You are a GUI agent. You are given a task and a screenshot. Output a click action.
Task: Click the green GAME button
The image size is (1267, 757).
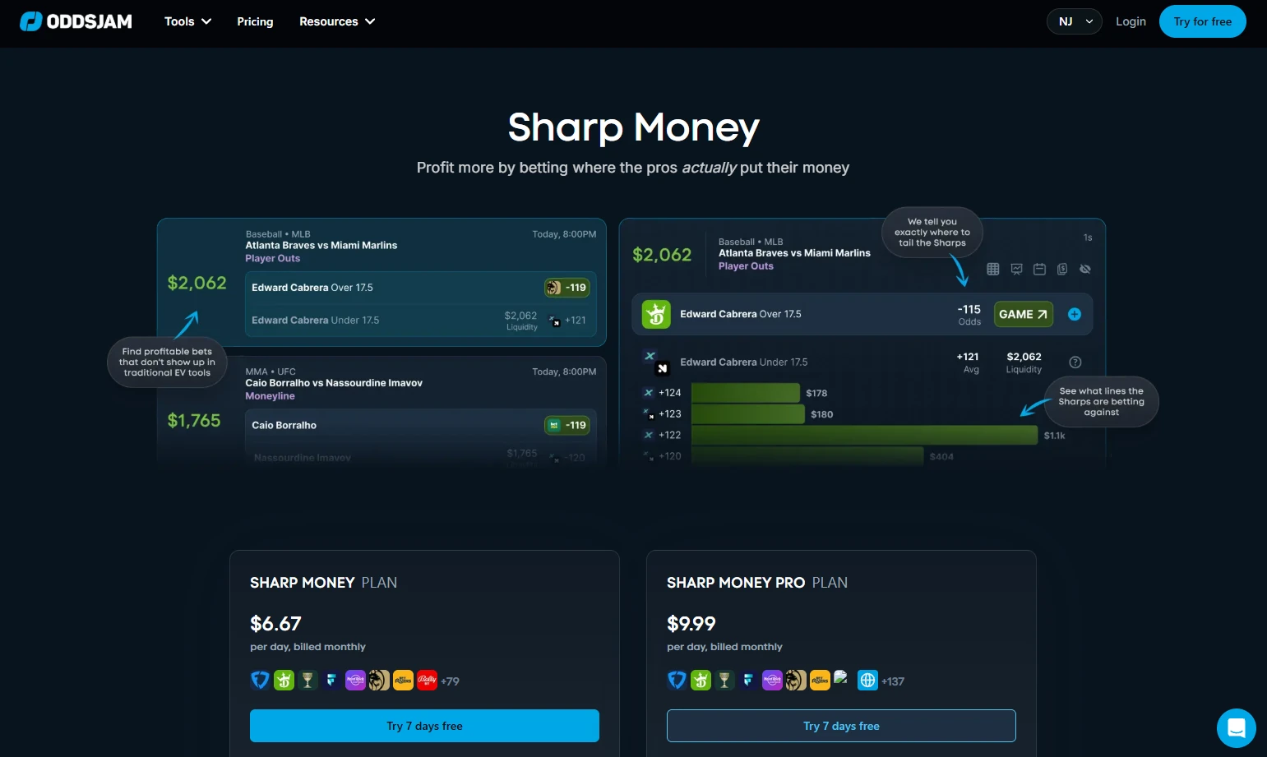pos(1023,314)
